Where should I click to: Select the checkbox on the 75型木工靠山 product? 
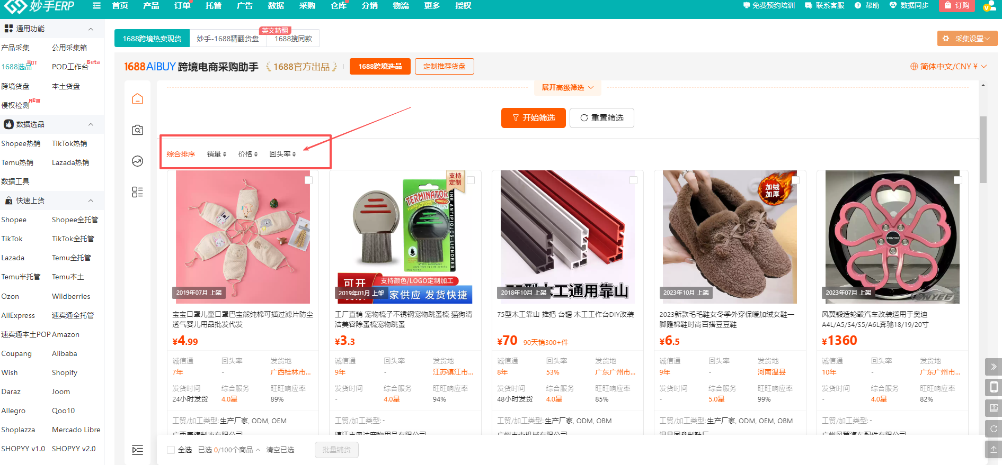point(633,180)
